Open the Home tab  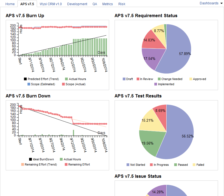tap(10, 4)
